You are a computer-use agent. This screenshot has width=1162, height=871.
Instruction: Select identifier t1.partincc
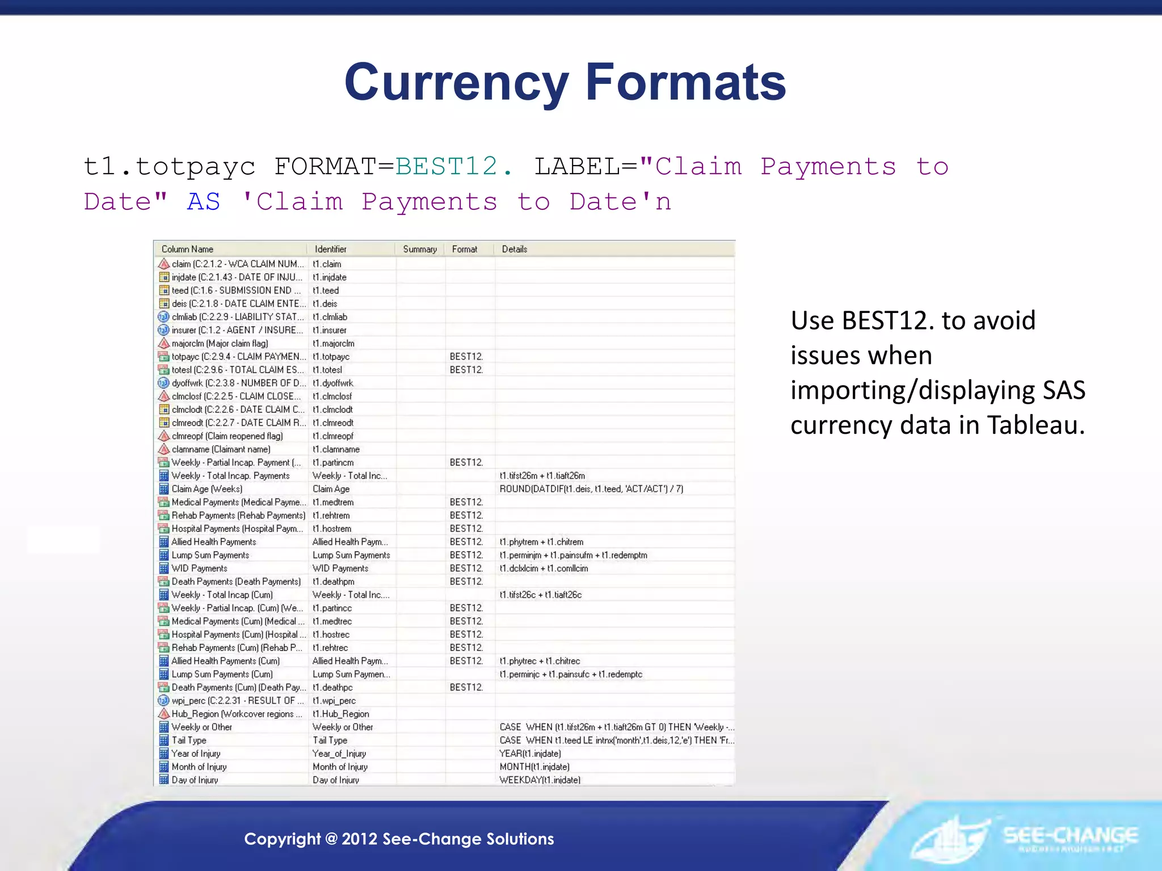332,608
